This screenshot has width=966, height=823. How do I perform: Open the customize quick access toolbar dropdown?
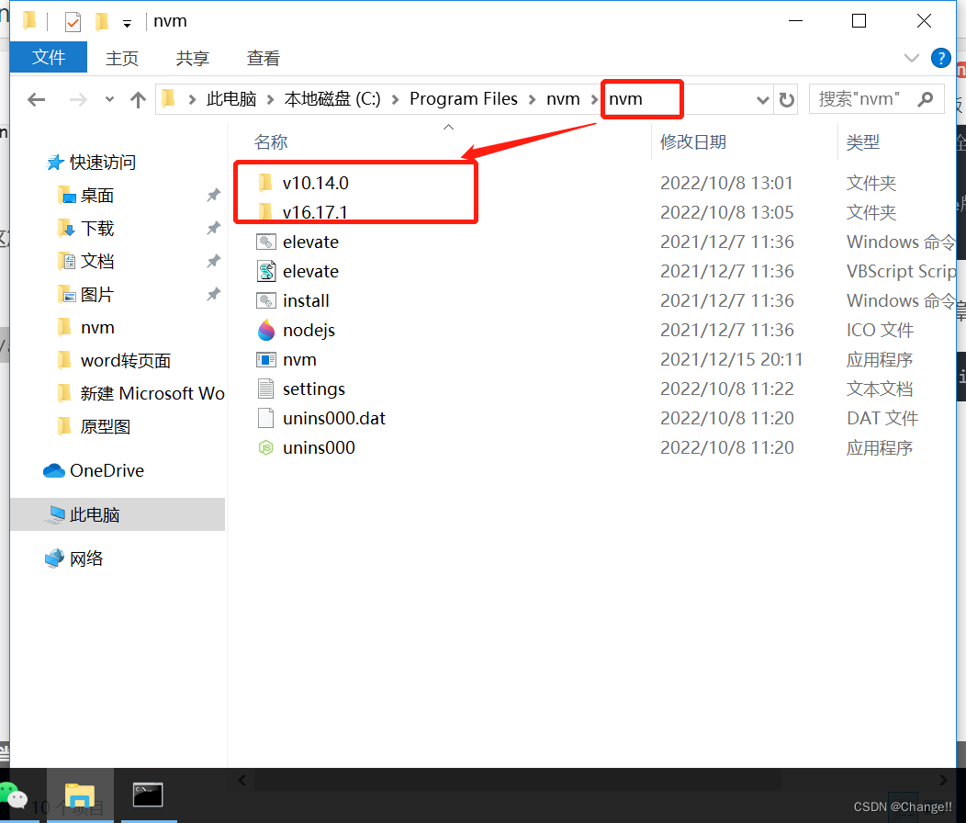(x=127, y=24)
